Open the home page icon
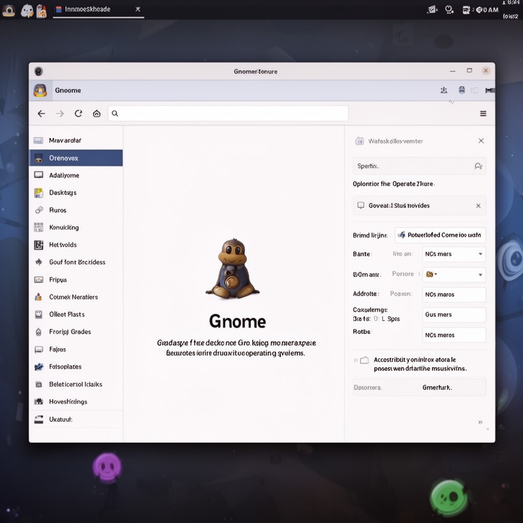The width and height of the screenshot is (523, 523). (97, 114)
